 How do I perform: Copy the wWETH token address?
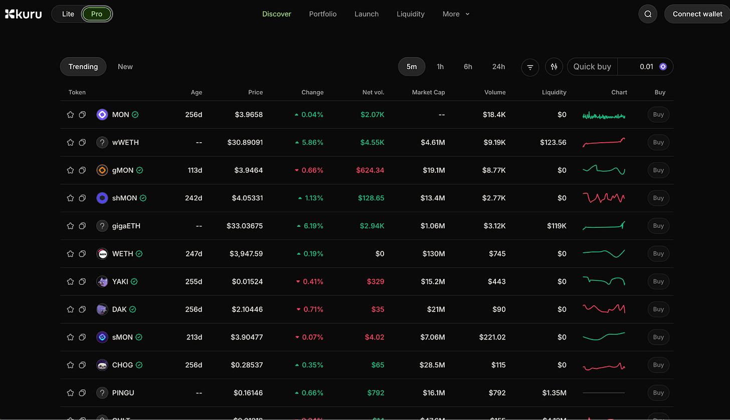click(x=82, y=143)
